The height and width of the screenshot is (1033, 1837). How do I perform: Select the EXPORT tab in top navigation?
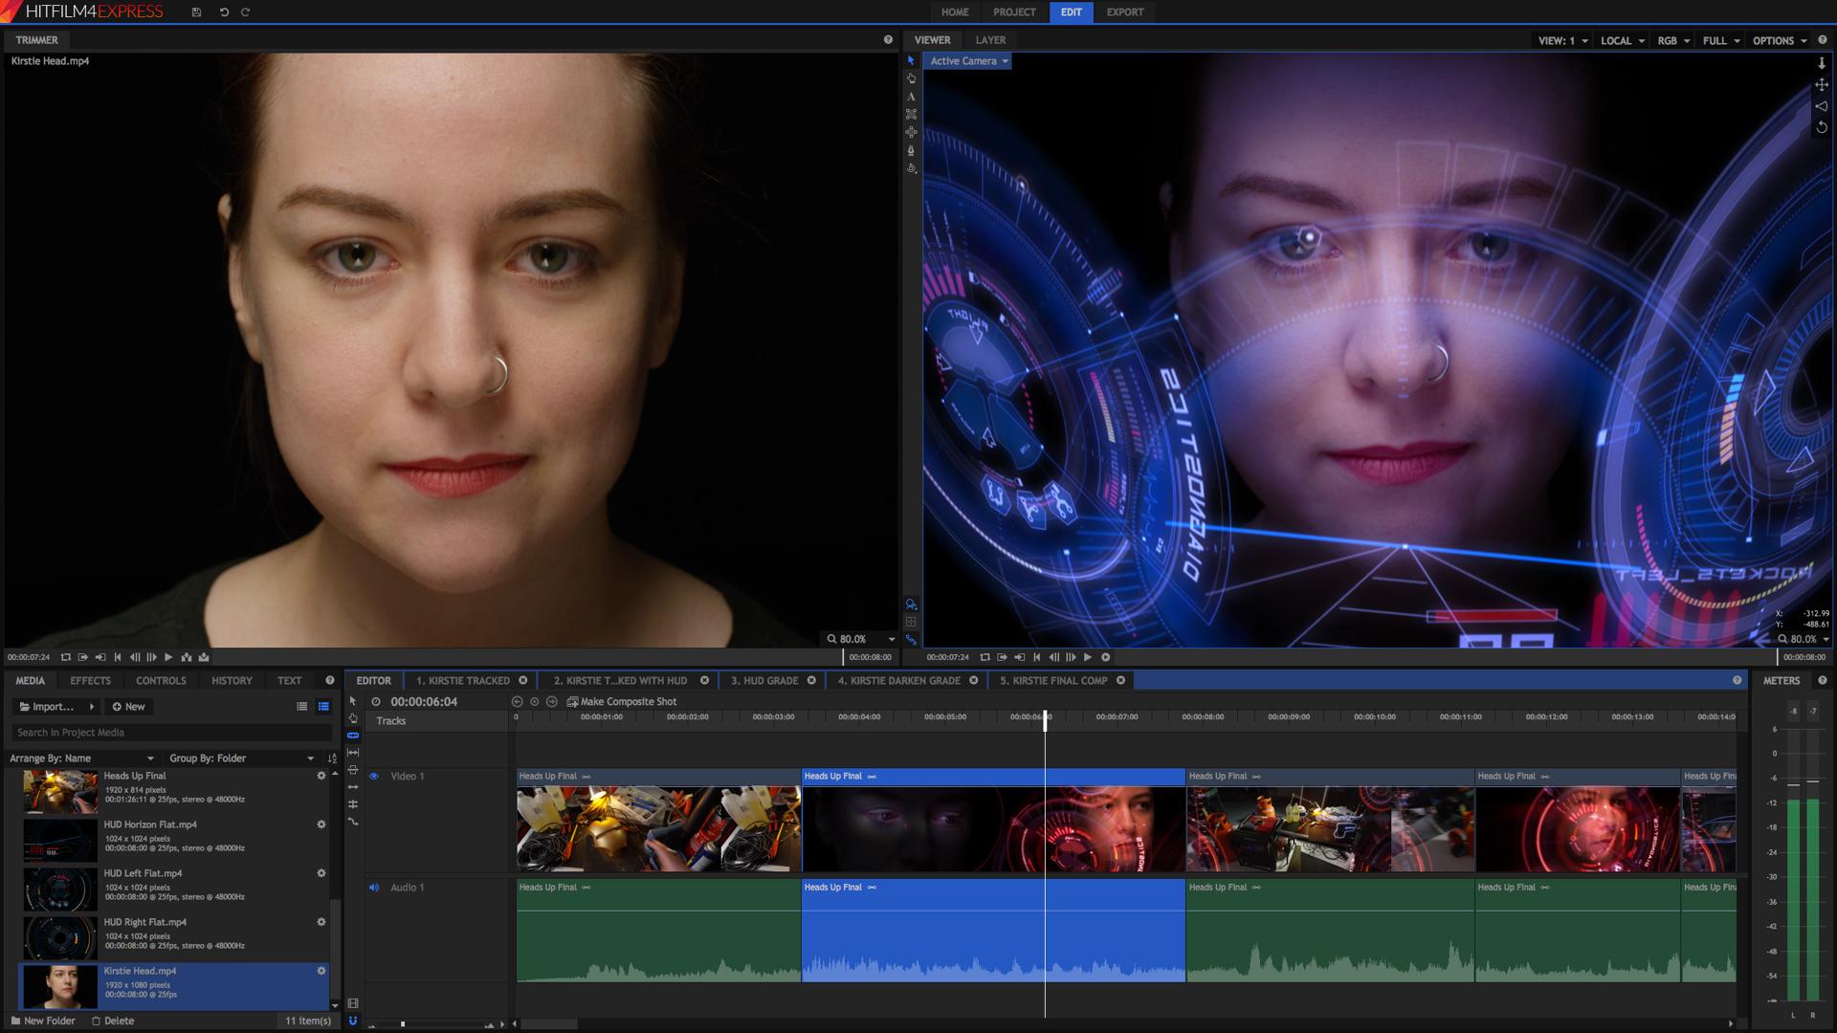[1123, 11]
